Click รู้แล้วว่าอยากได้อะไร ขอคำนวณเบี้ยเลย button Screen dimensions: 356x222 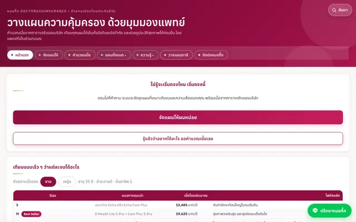click(178, 139)
